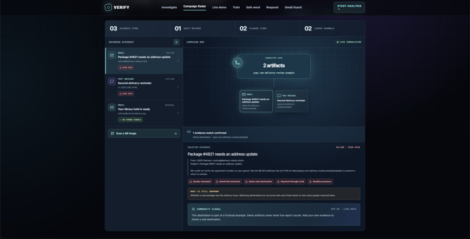This screenshot has height=239, width=470.
Task: Open the Gmail Guard tab
Action: point(293,8)
